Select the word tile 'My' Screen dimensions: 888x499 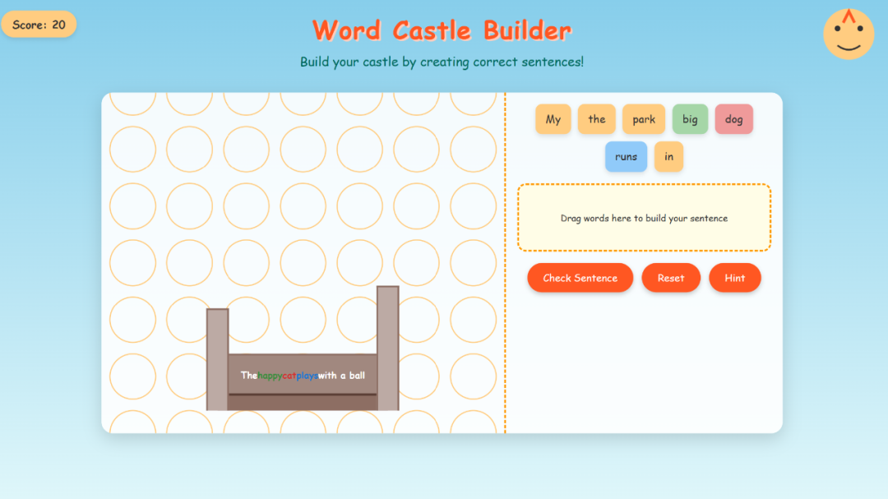coord(553,119)
